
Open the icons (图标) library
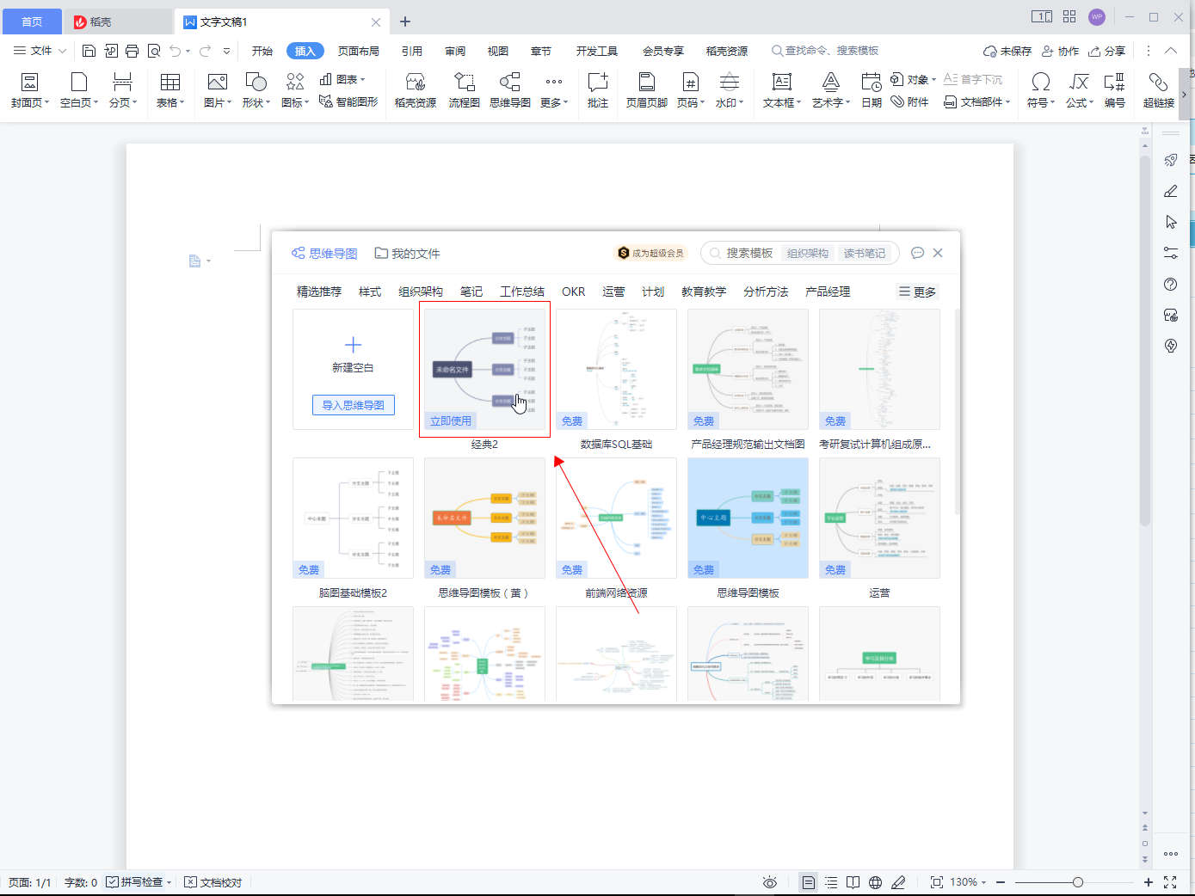295,90
